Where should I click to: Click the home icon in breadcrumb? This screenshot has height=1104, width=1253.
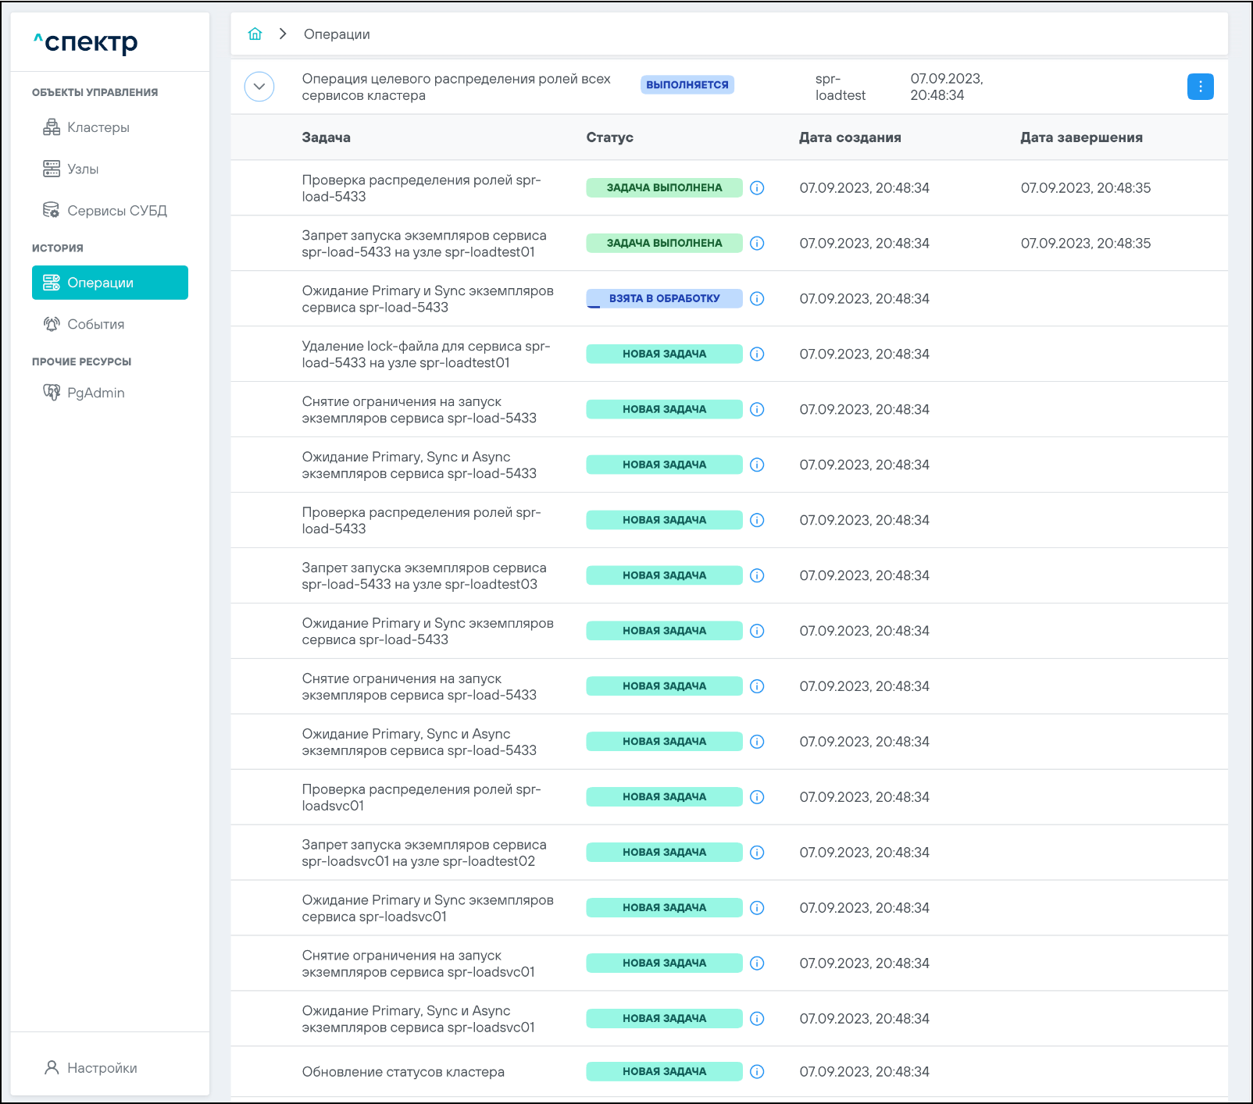point(255,34)
